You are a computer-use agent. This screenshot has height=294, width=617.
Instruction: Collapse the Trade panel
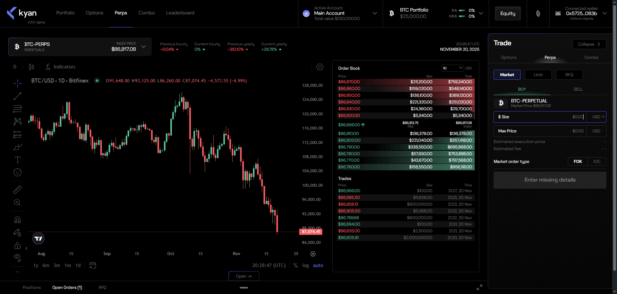[x=589, y=44]
